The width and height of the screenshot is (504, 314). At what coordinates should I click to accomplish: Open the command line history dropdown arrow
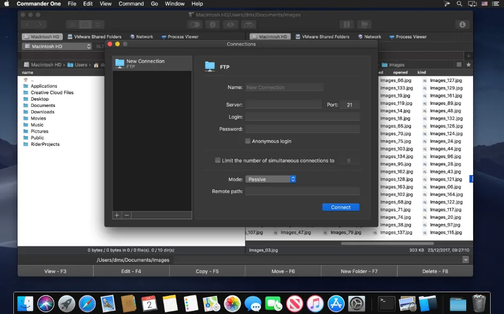466,260
